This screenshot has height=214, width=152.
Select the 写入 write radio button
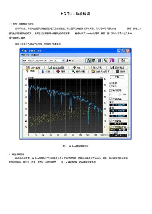(110, 86)
